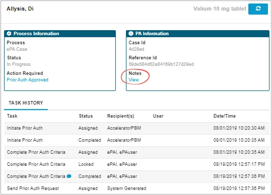Select the TASK HISTORY tab

point(26,103)
